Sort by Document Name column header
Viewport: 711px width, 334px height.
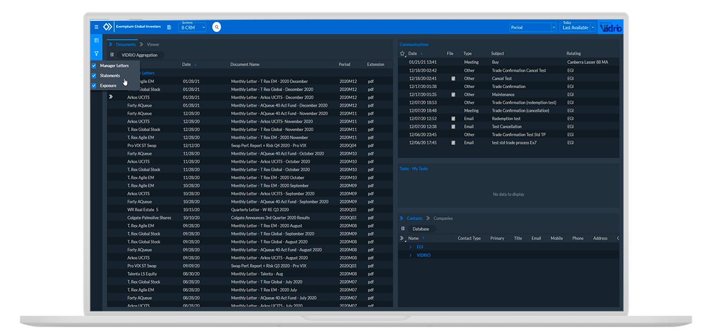tap(245, 64)
